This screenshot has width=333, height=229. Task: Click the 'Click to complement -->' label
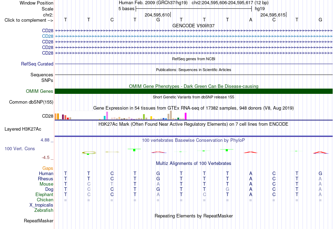coord(29,20)
